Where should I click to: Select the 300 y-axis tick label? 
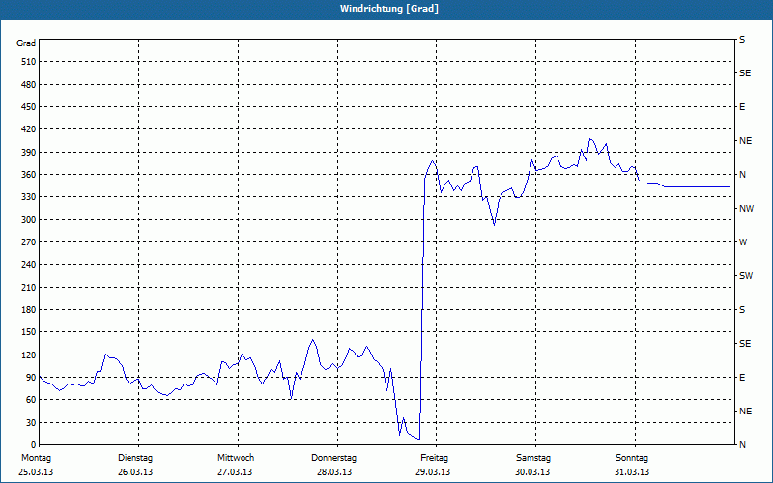29,220
